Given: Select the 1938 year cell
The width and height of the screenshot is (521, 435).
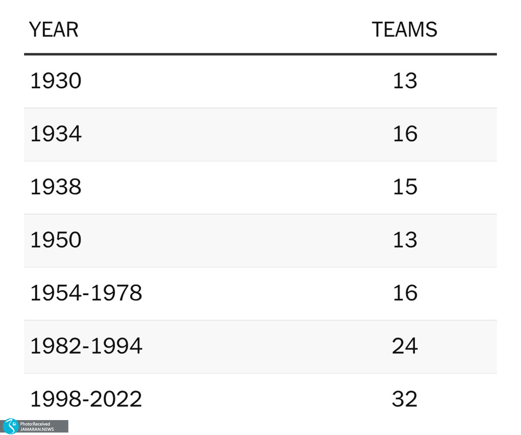Looking at the screenshot, I should click(x=56, y=187).
